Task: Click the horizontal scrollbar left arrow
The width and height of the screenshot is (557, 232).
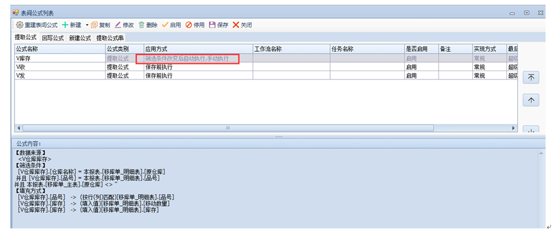Action: tap(19, 128)
